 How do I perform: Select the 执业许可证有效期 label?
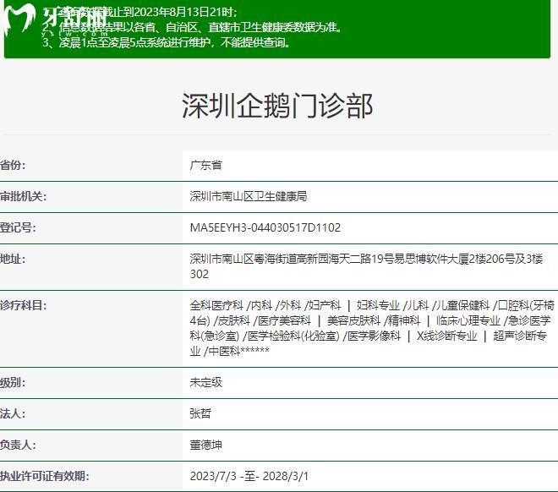pyautogui.click(x=45, y=476)
